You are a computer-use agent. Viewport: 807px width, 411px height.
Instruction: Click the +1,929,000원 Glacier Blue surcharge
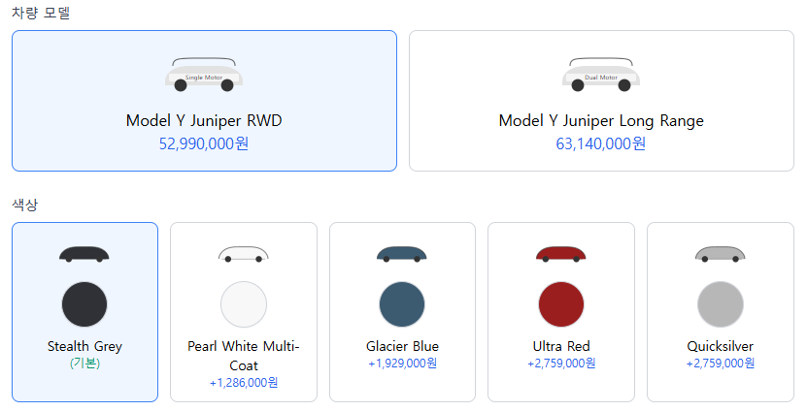(402, 364)
